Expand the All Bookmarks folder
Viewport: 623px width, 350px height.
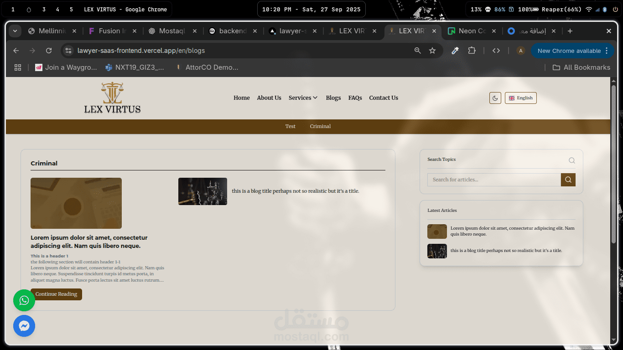581,67
